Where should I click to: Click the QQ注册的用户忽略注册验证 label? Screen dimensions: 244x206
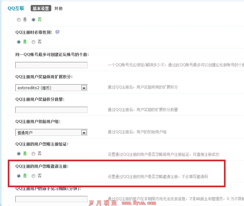[42, 144]
